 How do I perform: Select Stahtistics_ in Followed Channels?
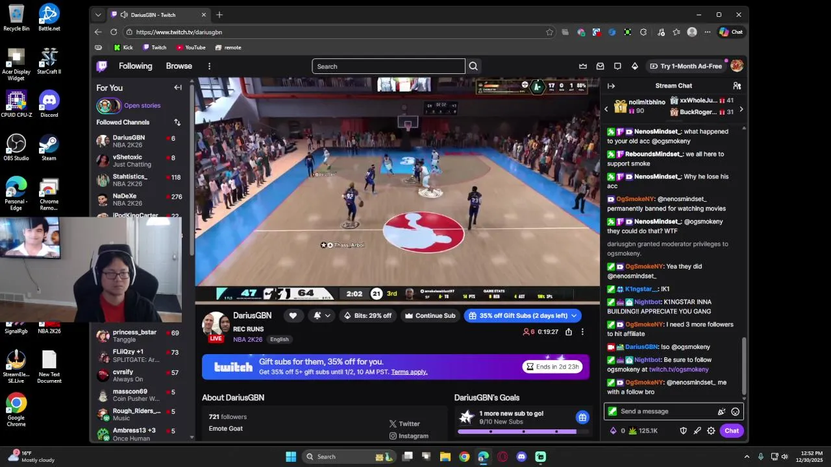pos(139,180)
